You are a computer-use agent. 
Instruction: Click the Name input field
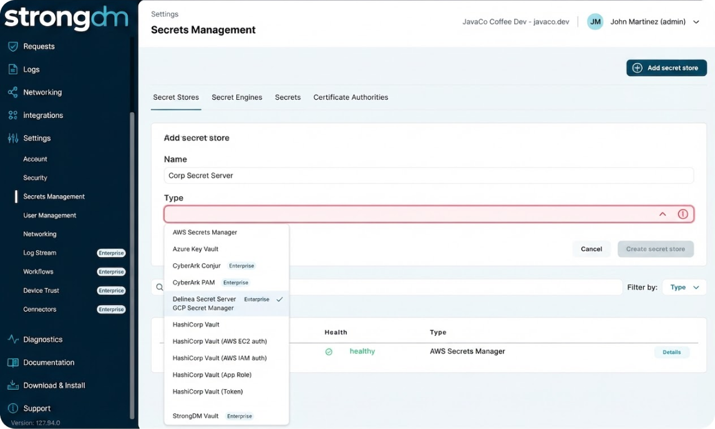[x=429, y=175]
